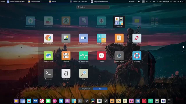This screenshot has height=104, width=186.
Task: Switch to the Видео window in the top bar
Action: tap(58, 1)
